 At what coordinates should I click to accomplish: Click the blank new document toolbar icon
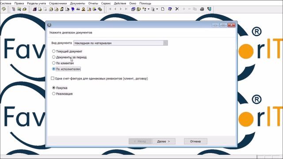[163, 9]
